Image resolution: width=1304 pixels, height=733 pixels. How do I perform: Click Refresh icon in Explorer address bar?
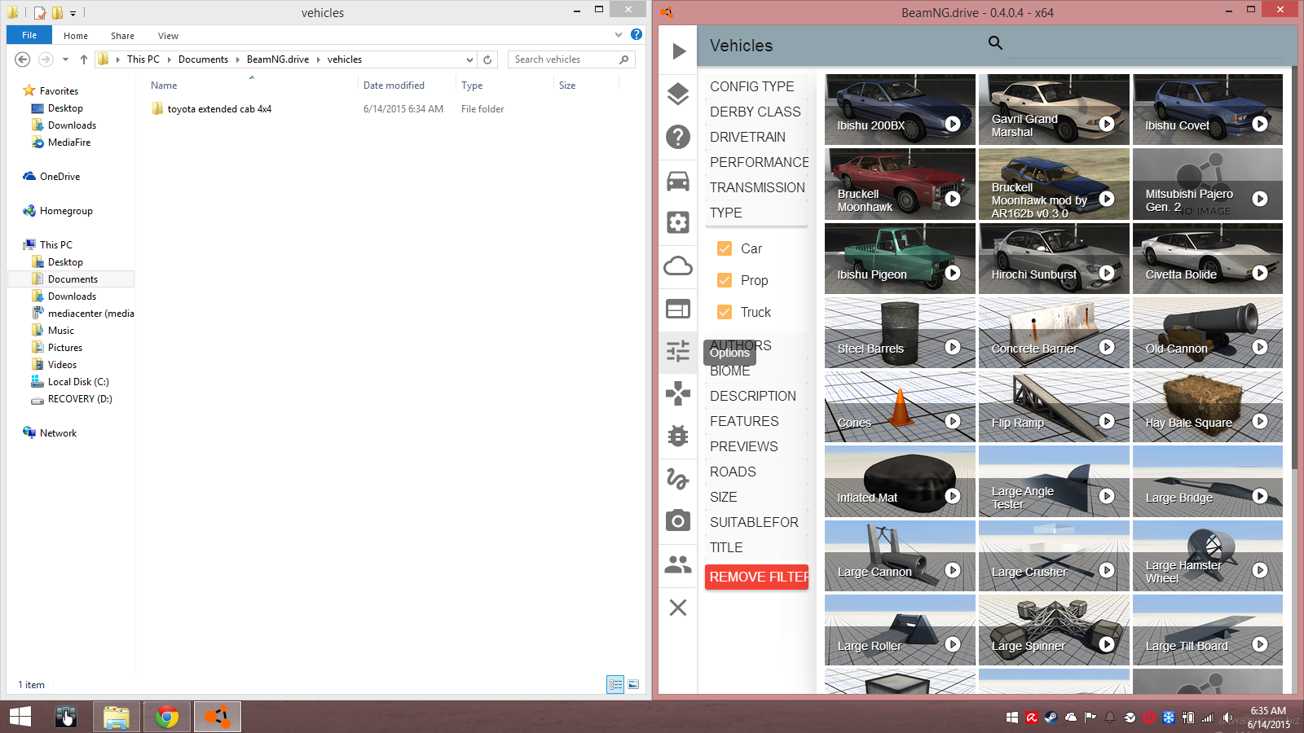click(x=487, y=59)
